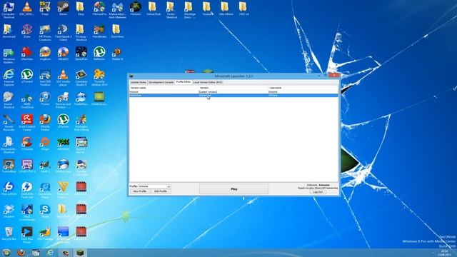The image size is (457, 257).
Task: Click the Minecraft grass block taskbar icon
Action: coord(80,253)
